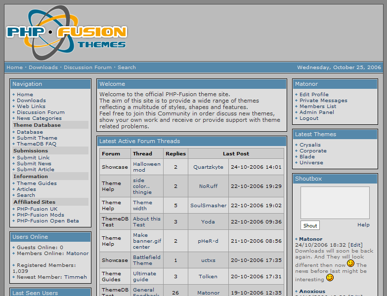Open the Blade theme in Latest Themes

pos(307,156)
